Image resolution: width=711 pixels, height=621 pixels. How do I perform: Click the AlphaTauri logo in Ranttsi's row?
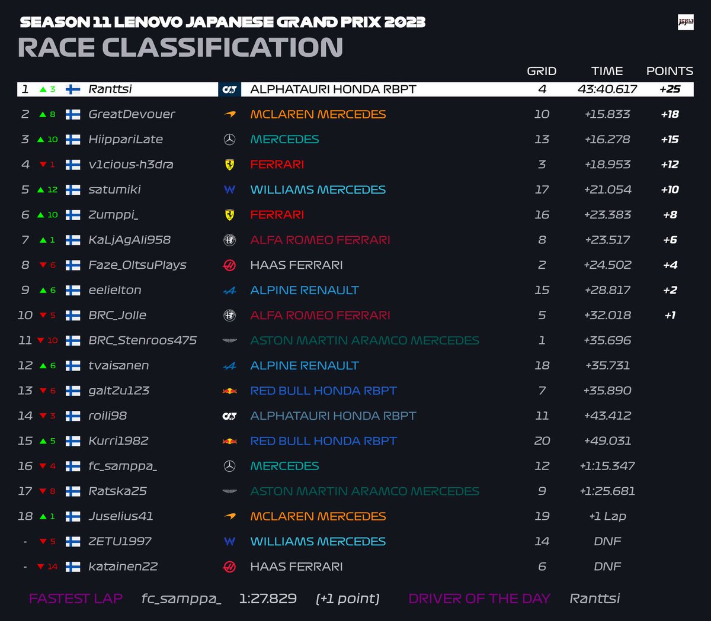tap(229, 89)
